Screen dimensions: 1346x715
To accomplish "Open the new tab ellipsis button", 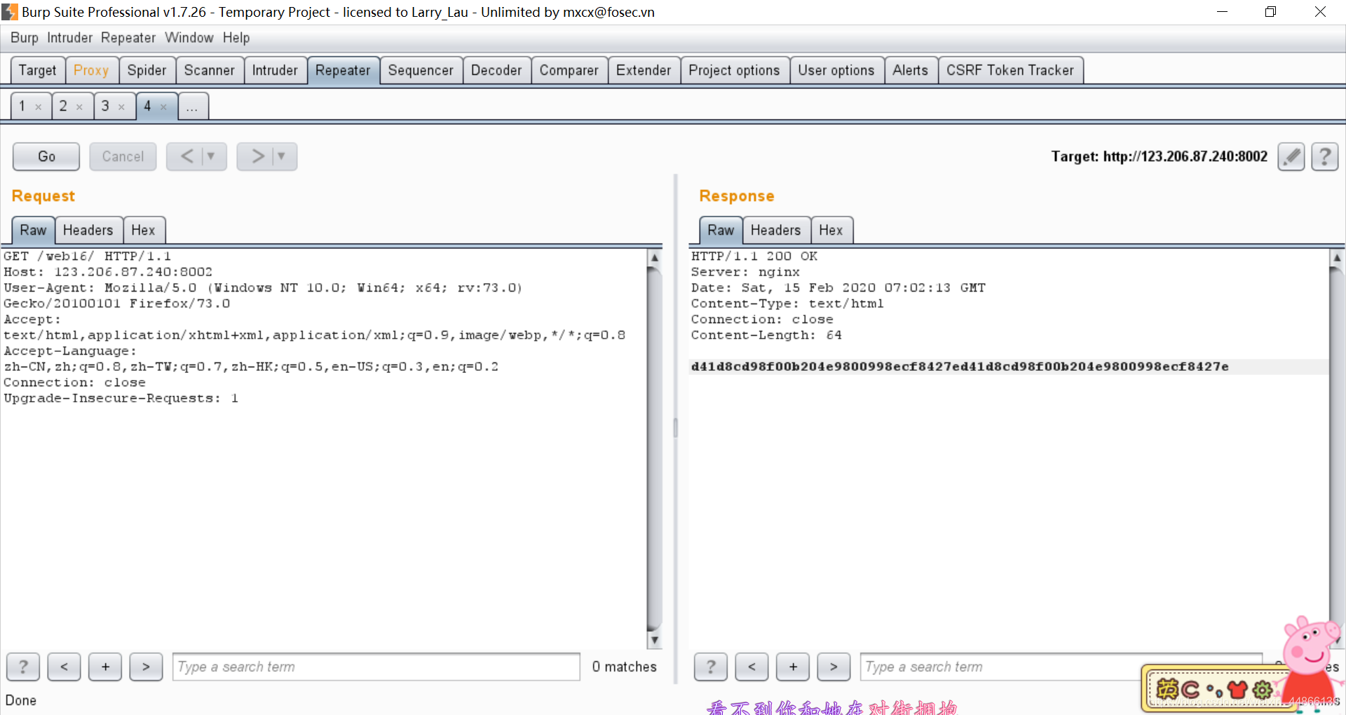I will (193, 107).
